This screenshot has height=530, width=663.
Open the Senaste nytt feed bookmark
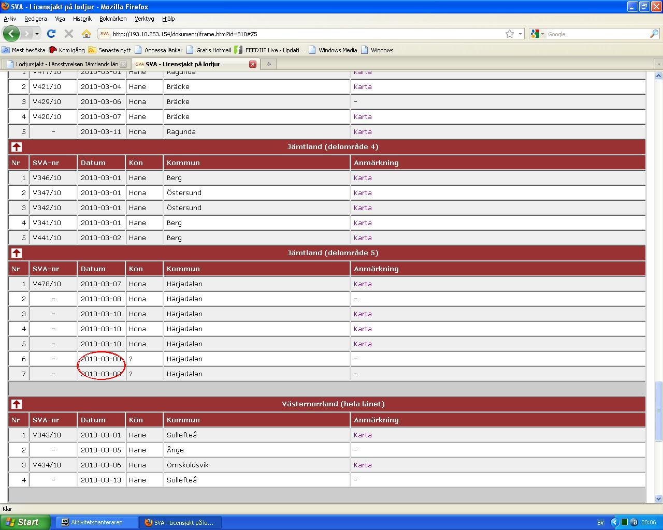click(x=110, y=50)
